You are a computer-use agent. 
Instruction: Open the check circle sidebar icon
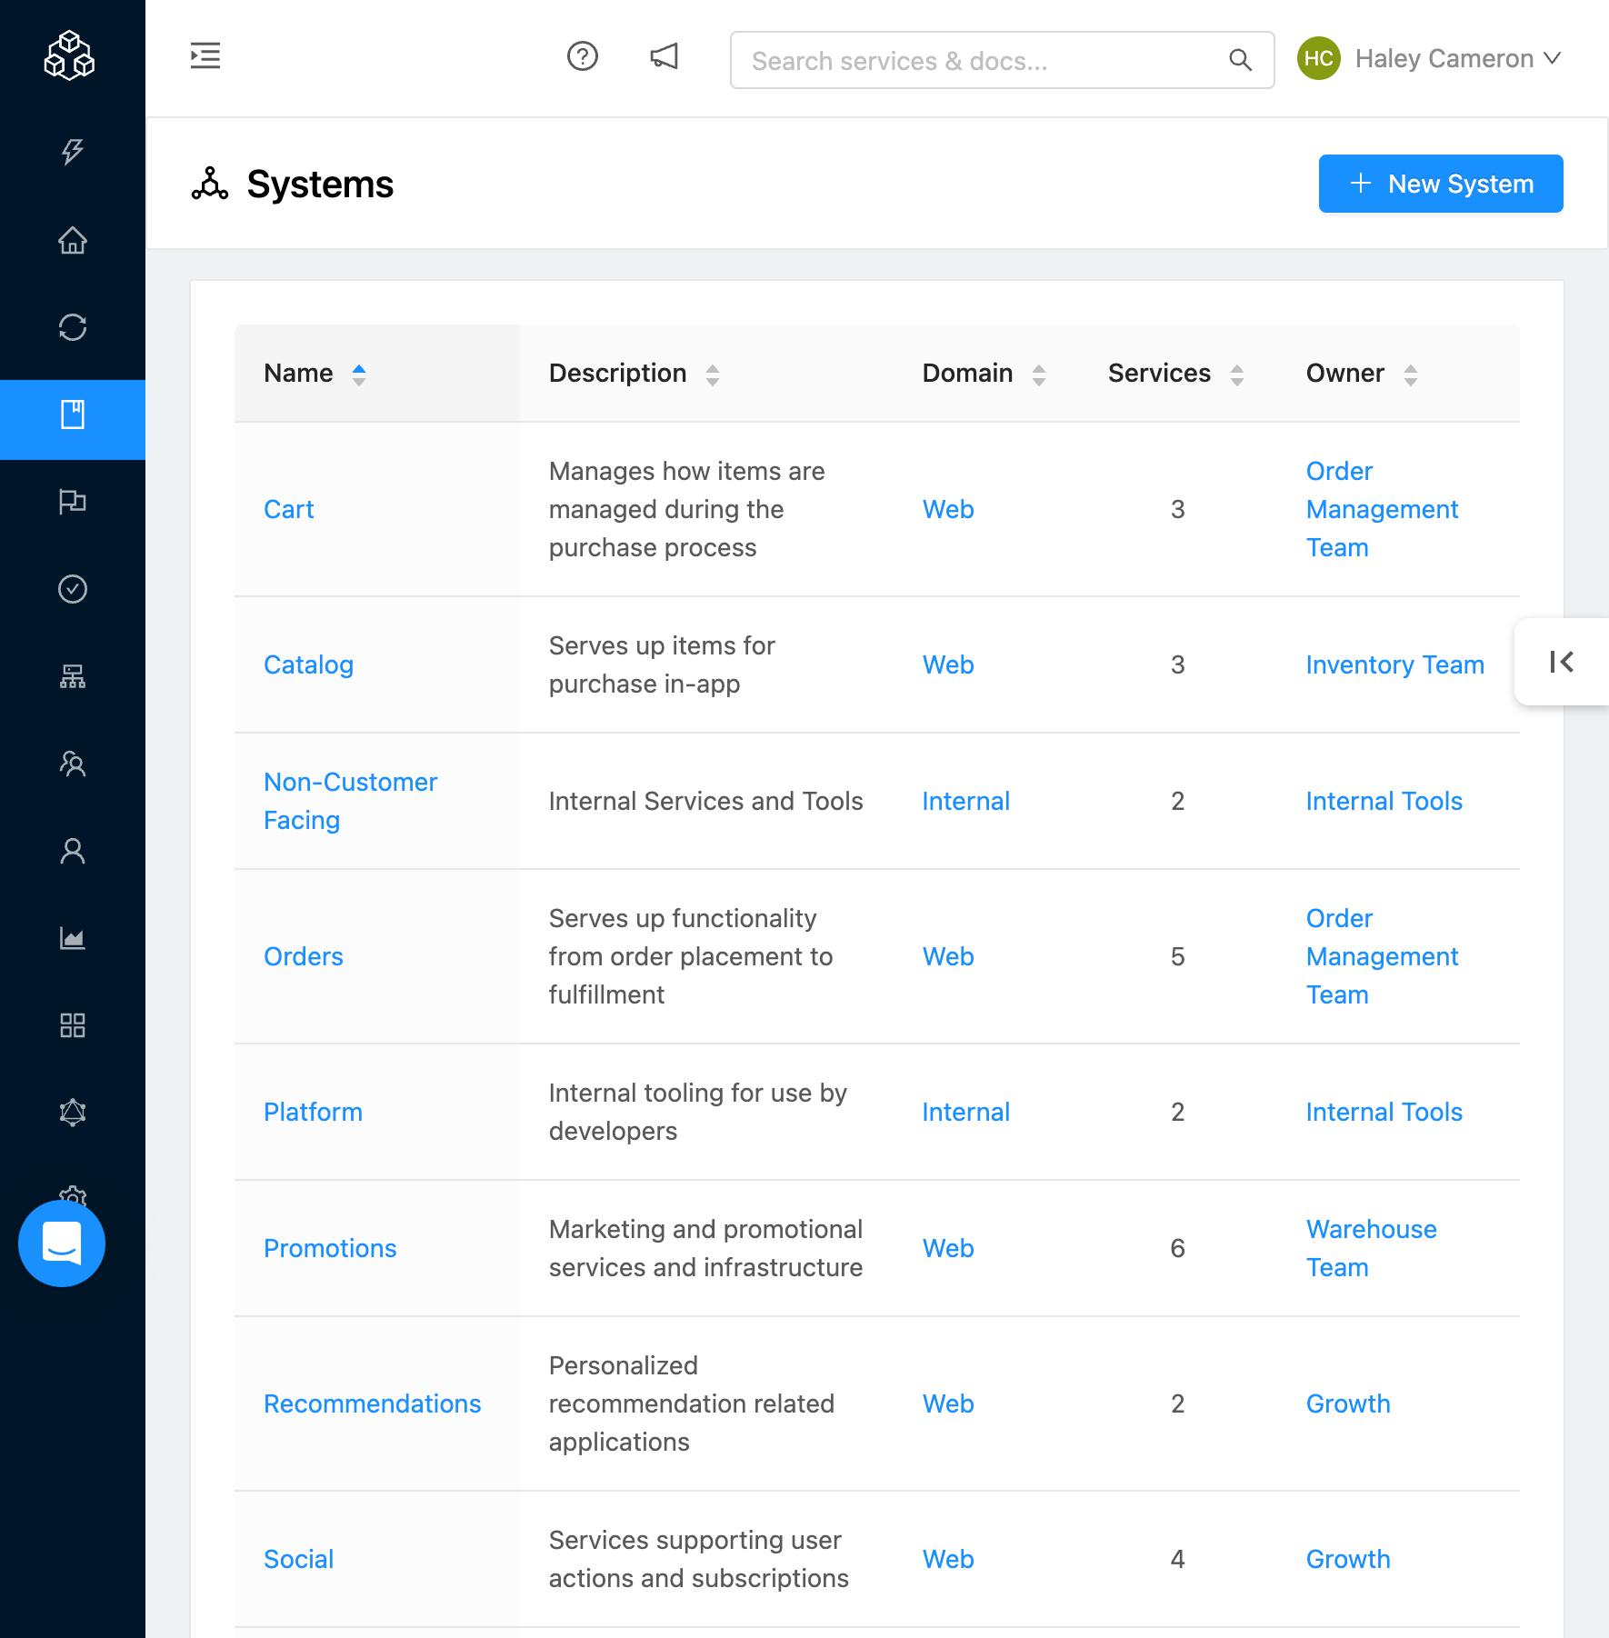(x=73, y=589)
